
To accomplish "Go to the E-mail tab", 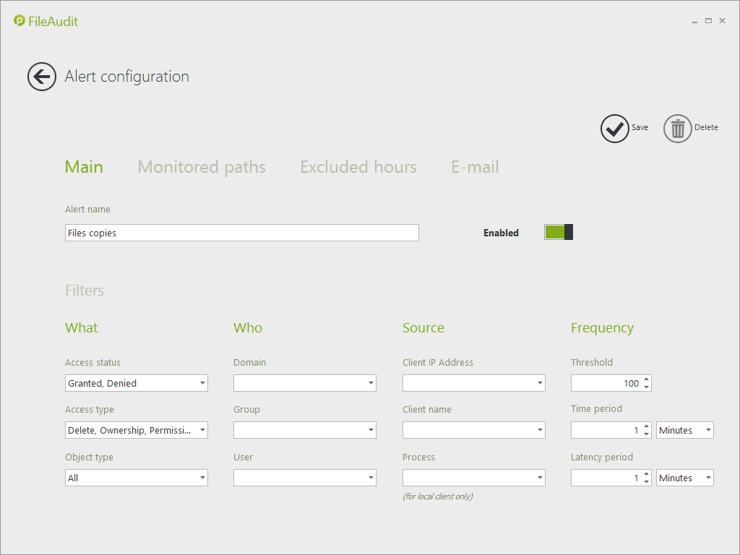I will pyautogui.click(x=475, y=167).
